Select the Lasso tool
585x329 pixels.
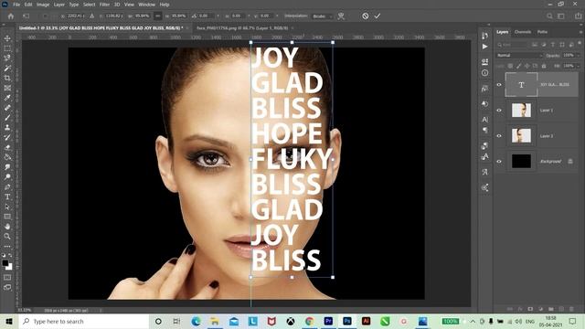pos(7,58)
